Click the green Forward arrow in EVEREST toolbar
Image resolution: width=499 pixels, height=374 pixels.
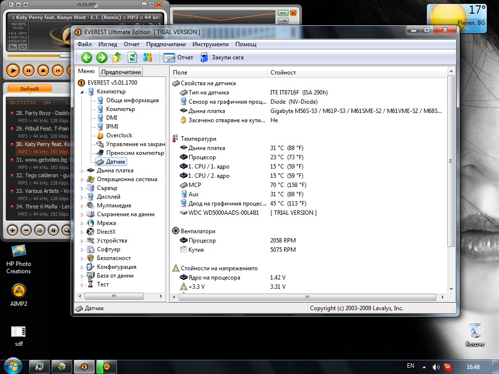[102, 57]
